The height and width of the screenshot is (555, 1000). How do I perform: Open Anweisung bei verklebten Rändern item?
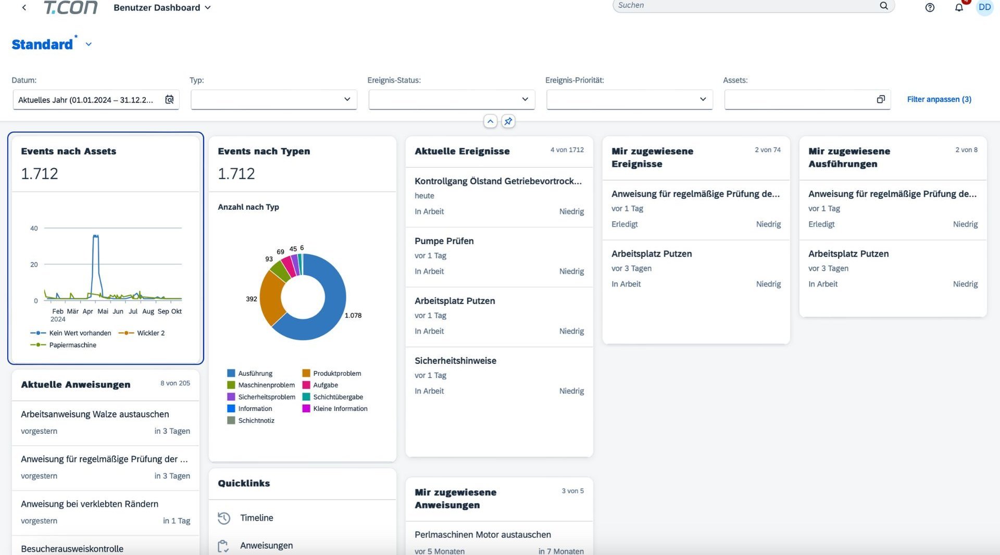106,512
